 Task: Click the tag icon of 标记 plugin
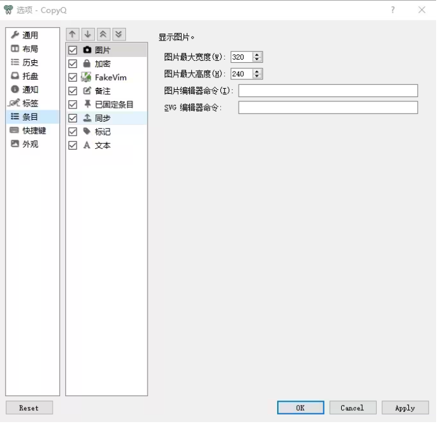pos(87,131)
